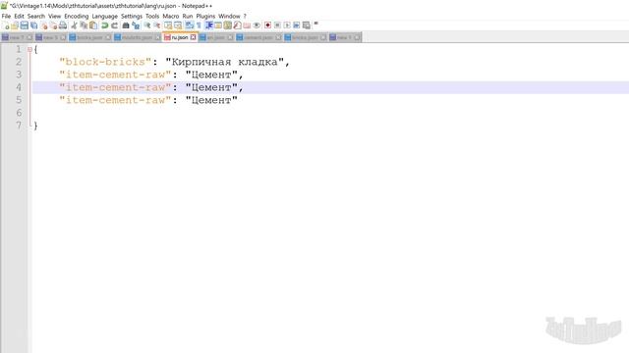Viewport: 629px width, 353px height.
Task: Start macro recording with the red dot
Action: point(267,25)
